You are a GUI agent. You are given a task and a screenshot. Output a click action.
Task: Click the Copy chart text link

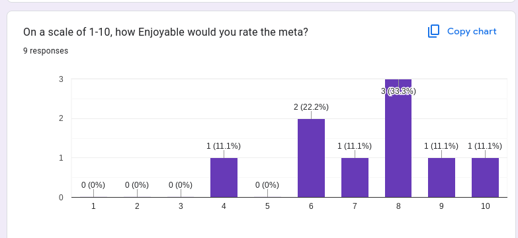coord(472,31)
